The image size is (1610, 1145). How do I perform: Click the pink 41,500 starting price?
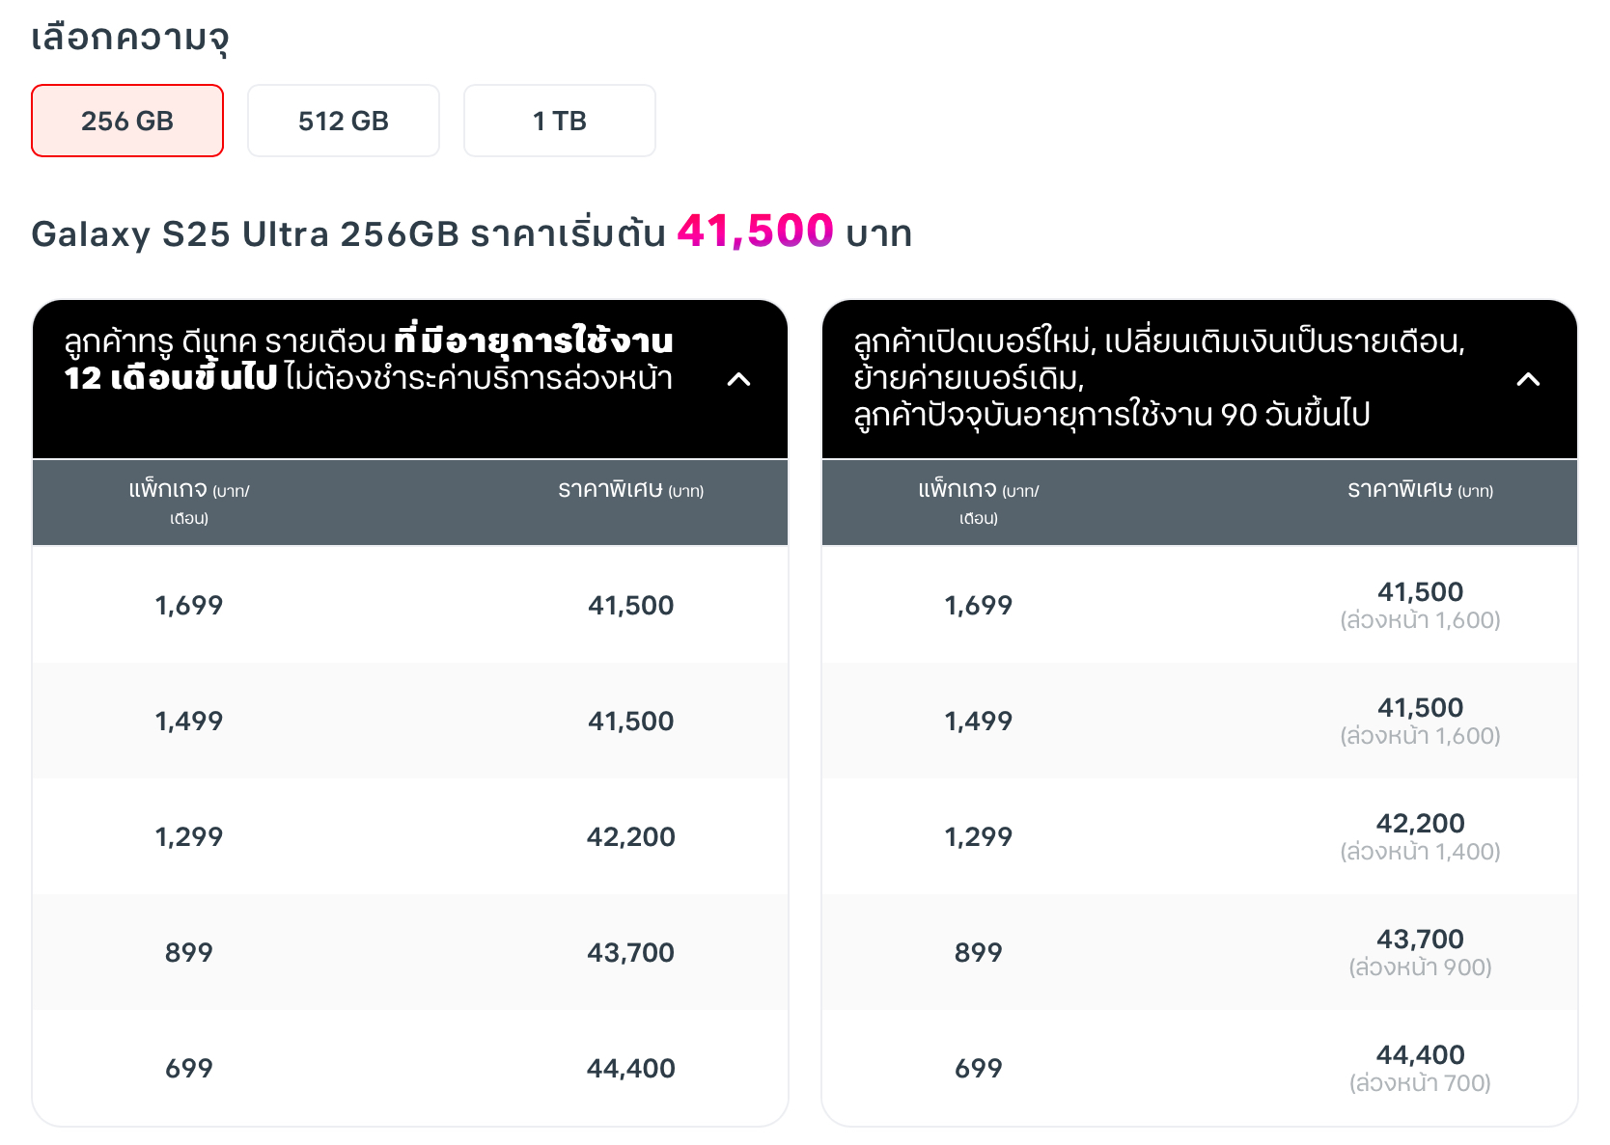755,232
